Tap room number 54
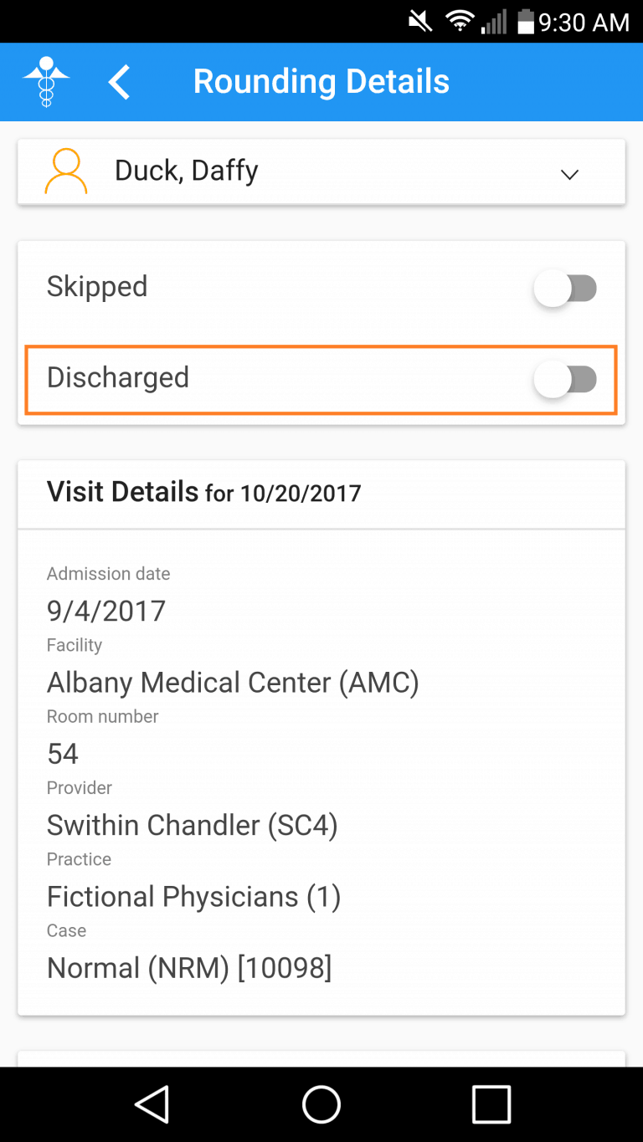The height and width of the screenshot is (1142, 643). tap(63, 754)
